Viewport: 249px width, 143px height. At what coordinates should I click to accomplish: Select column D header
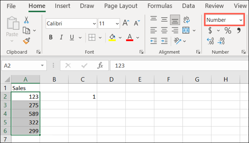[x=111, y=79]
